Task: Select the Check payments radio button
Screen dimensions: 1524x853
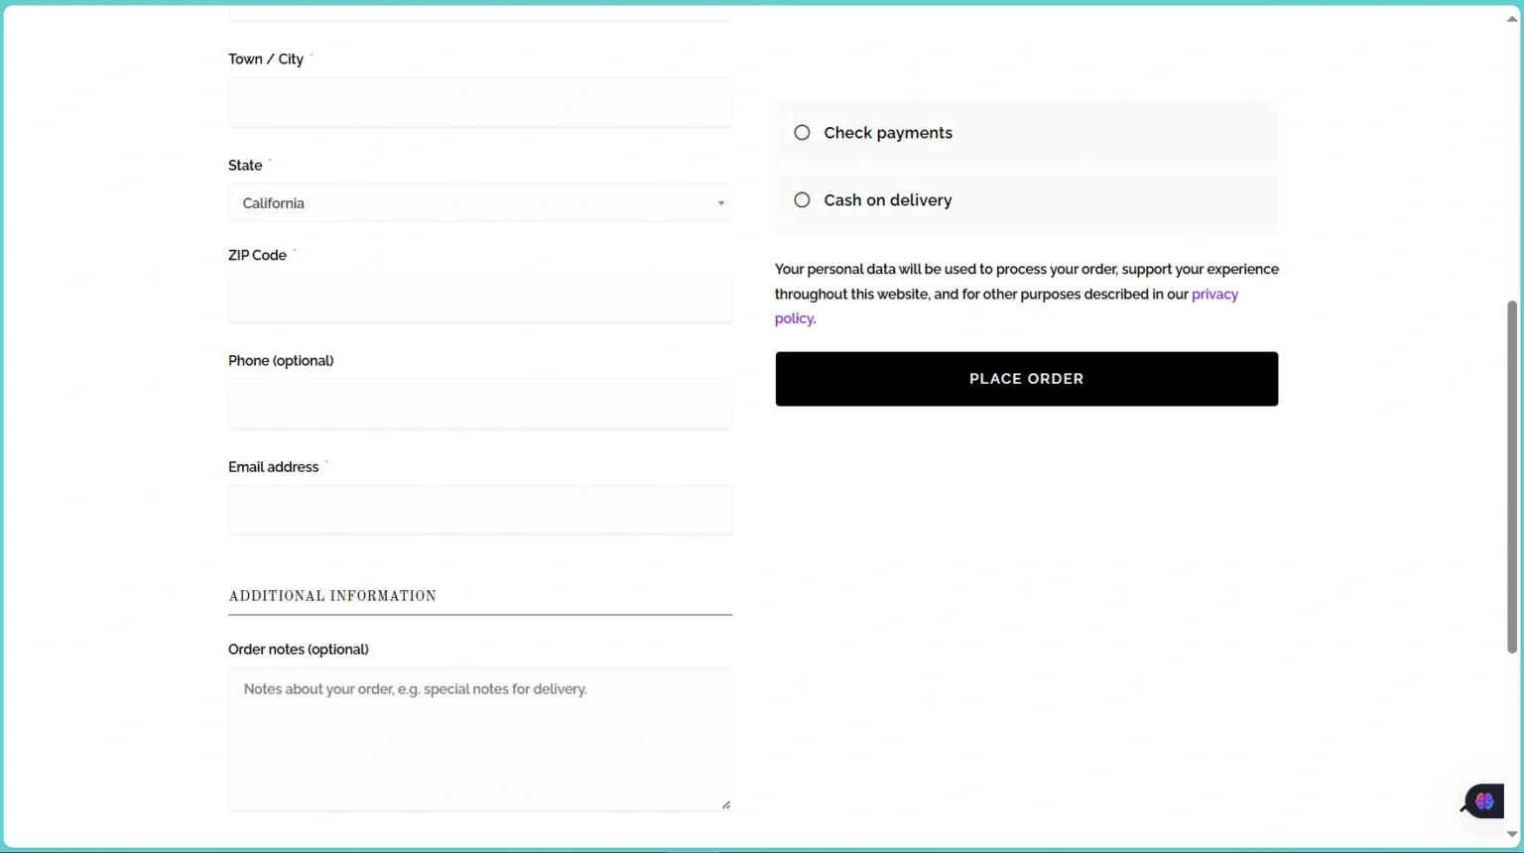Action: tap(802, 133)
